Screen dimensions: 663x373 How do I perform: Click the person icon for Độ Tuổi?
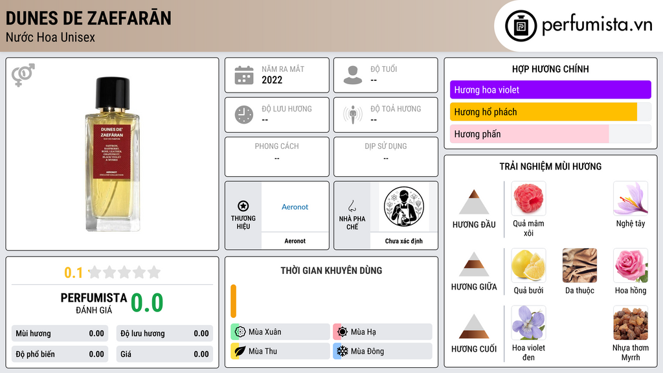click(x=353, y=75)
